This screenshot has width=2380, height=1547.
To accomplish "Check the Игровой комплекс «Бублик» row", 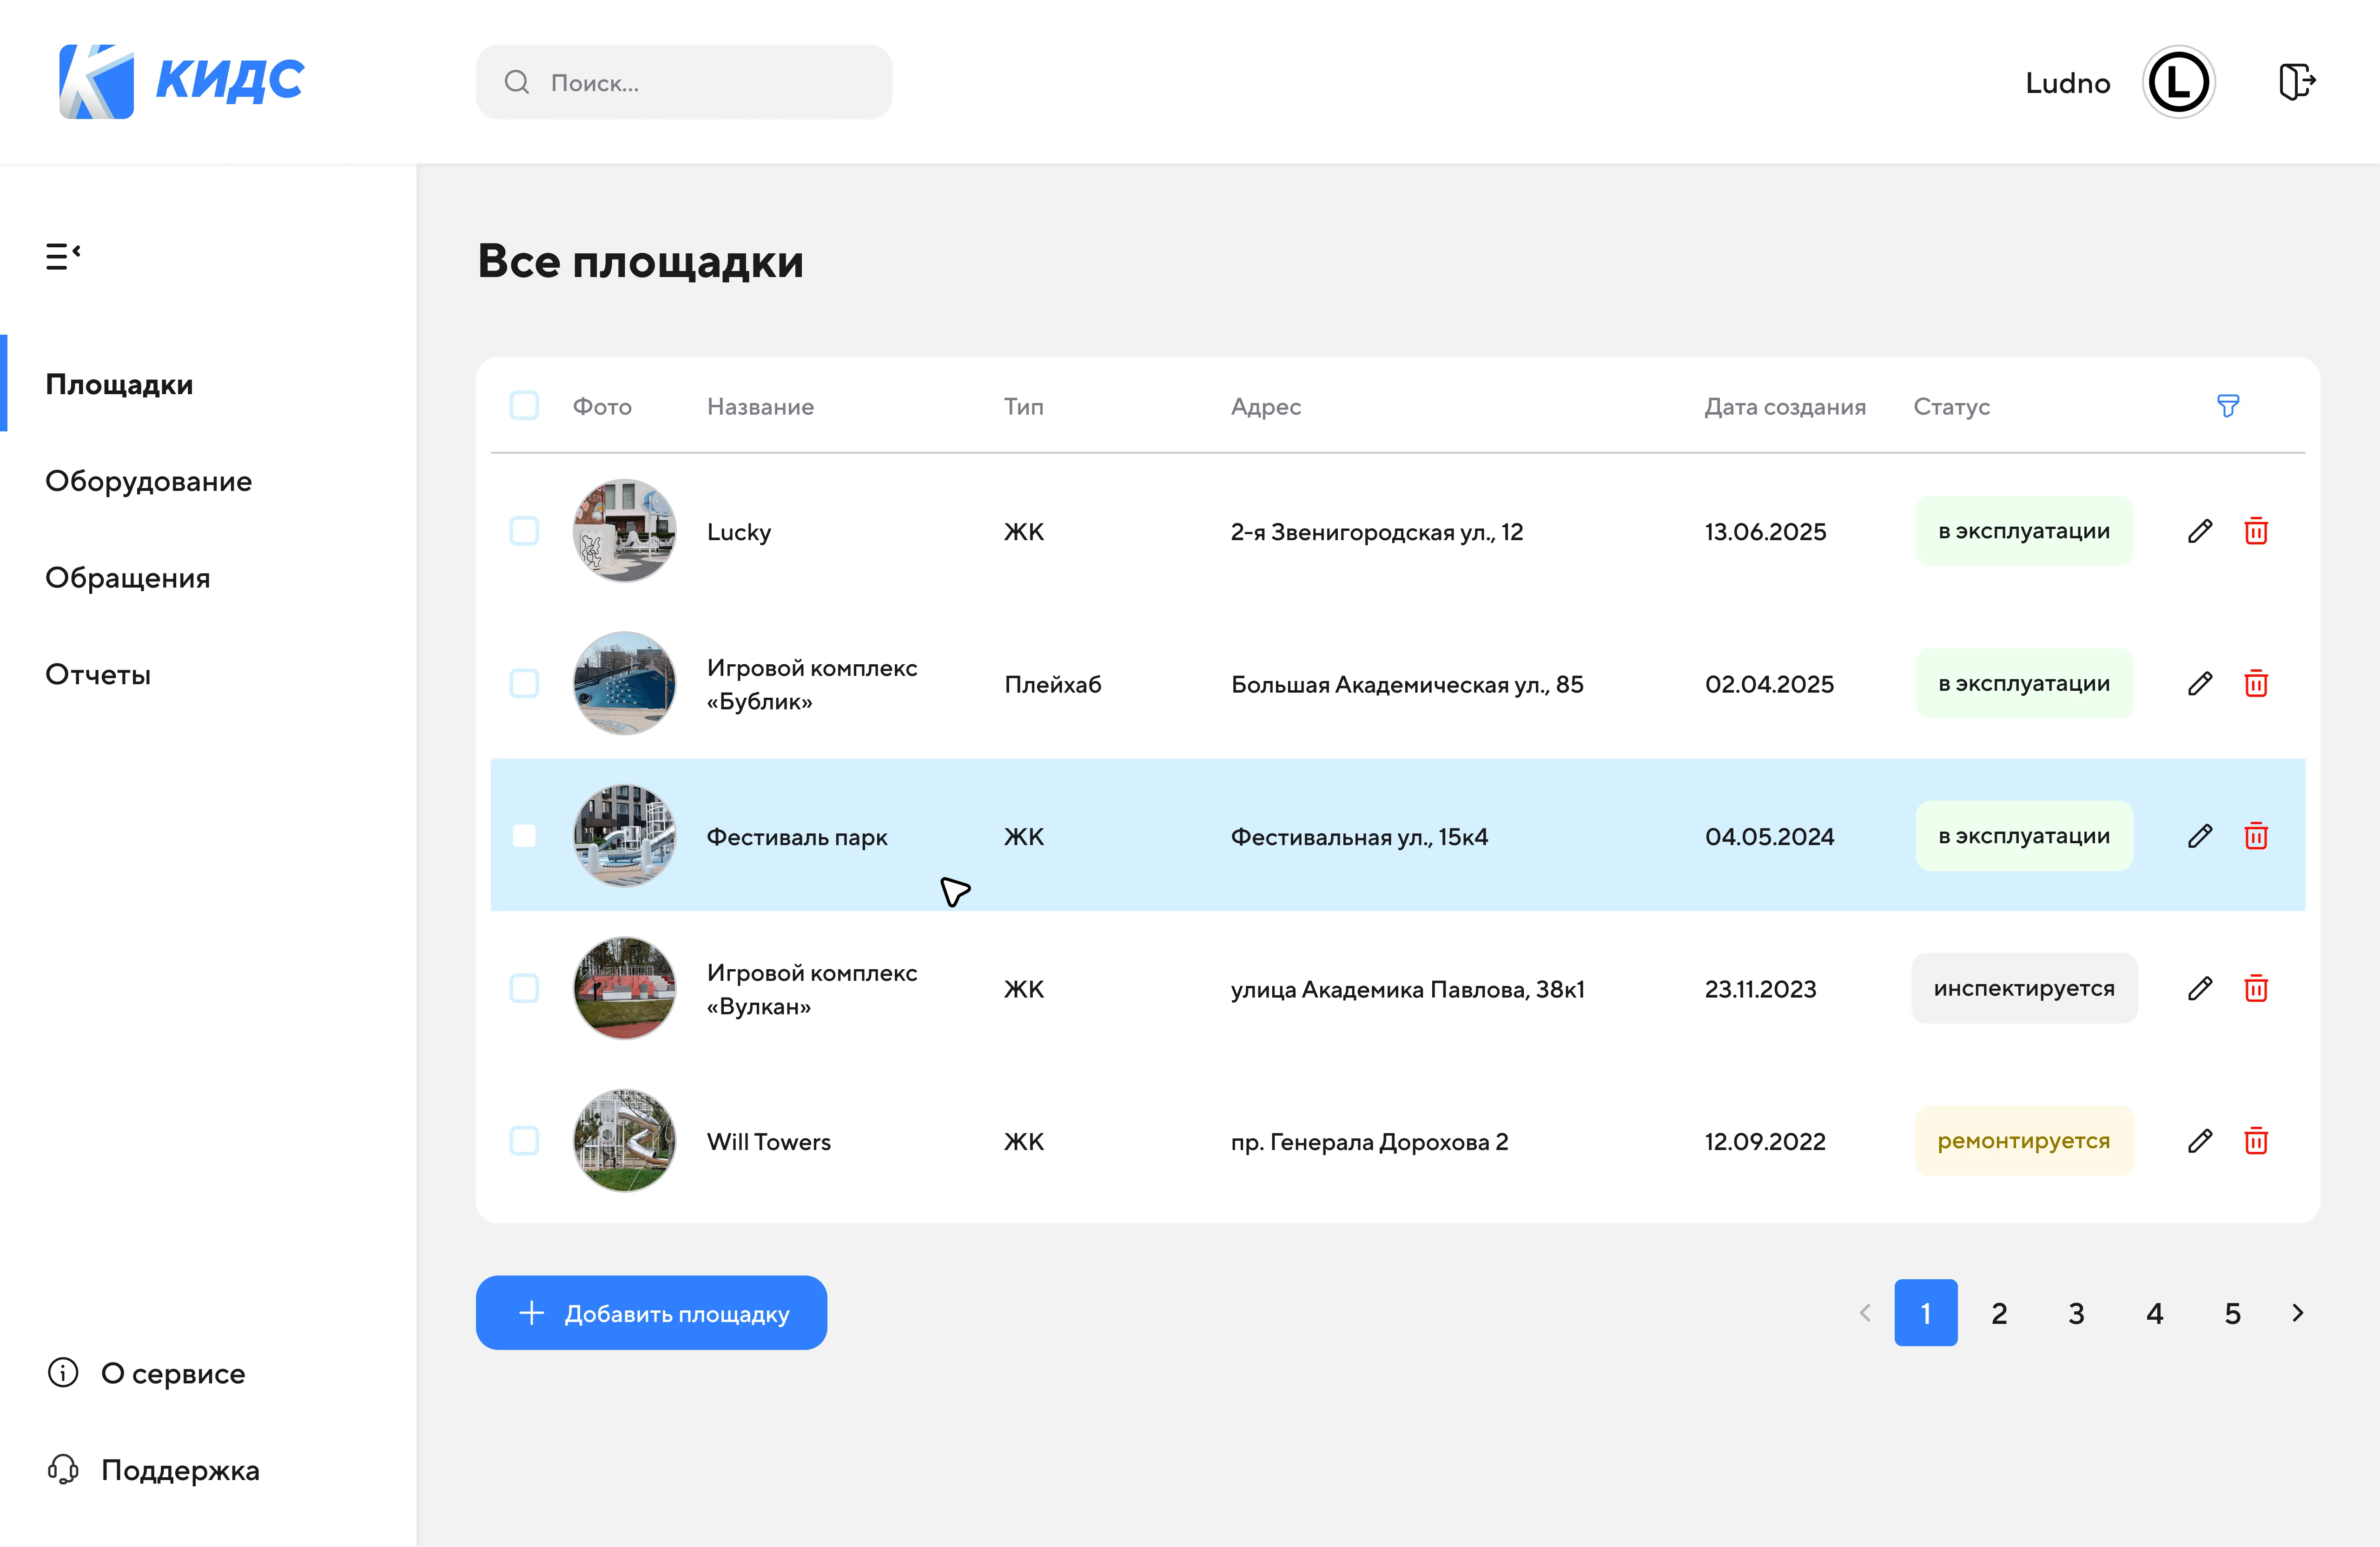I will (x=524, y=684).
